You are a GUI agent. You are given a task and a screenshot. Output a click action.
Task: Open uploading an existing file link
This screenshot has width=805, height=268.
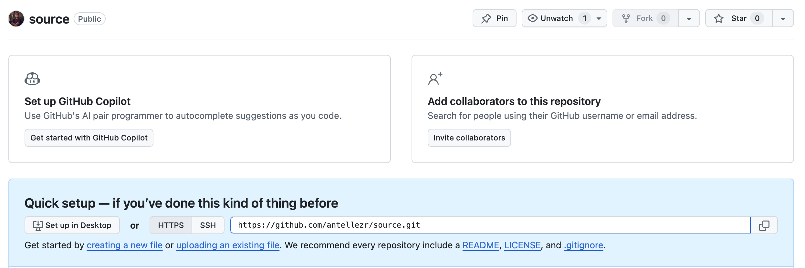coord(228,245)
